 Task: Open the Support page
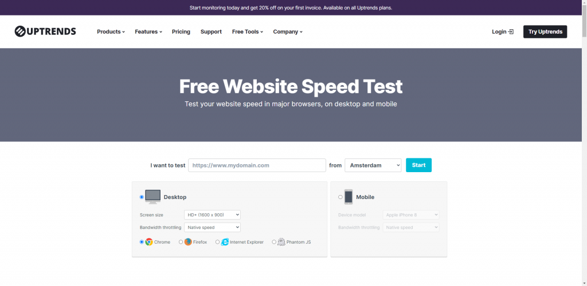(211, 31)
